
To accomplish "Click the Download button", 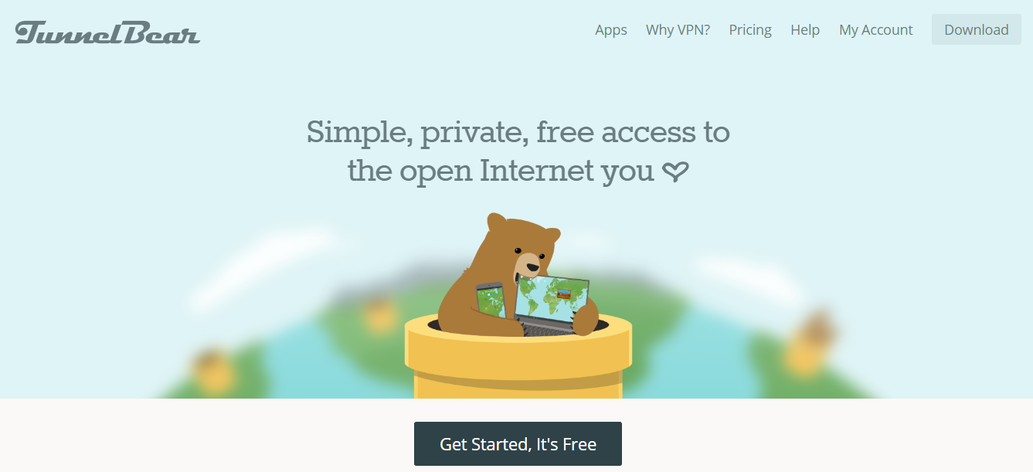I will click(x=977, y=29).
